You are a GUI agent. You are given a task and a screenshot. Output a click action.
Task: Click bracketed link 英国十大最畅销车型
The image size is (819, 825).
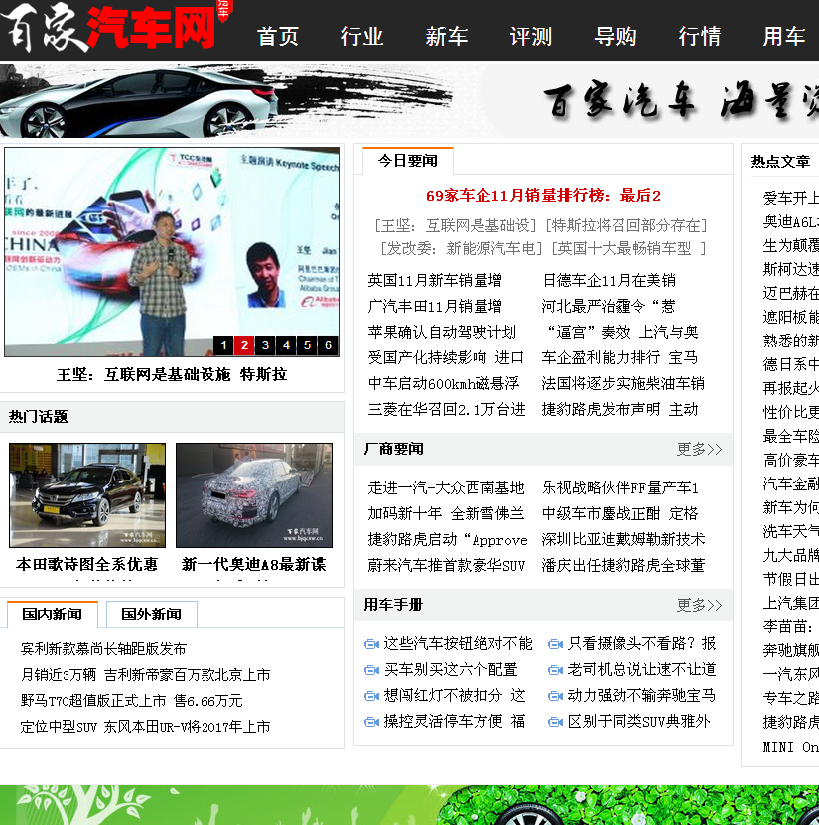628,248
